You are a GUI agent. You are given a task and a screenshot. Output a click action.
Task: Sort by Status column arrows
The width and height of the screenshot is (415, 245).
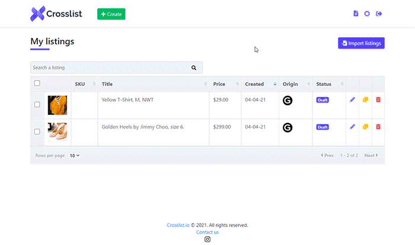pos(342,84)
